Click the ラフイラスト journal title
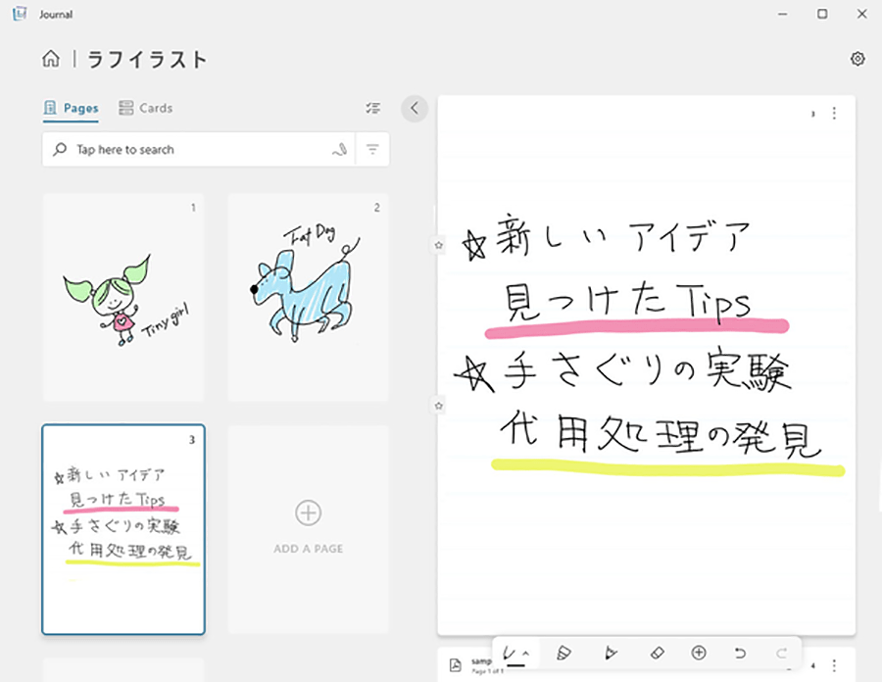The height and width of the screenshot is (682, 882). pyautogui.click(x=147, y=59)
